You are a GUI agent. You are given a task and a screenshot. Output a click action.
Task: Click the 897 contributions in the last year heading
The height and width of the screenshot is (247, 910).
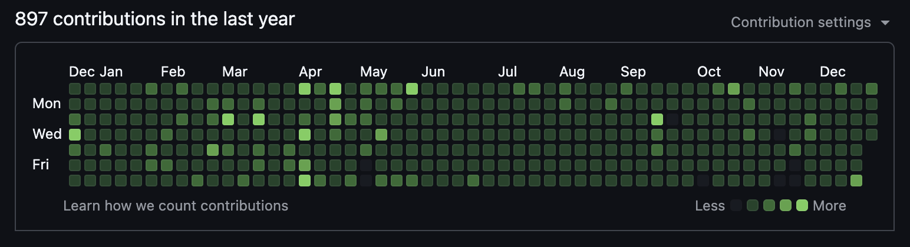(x=155, y=19)
